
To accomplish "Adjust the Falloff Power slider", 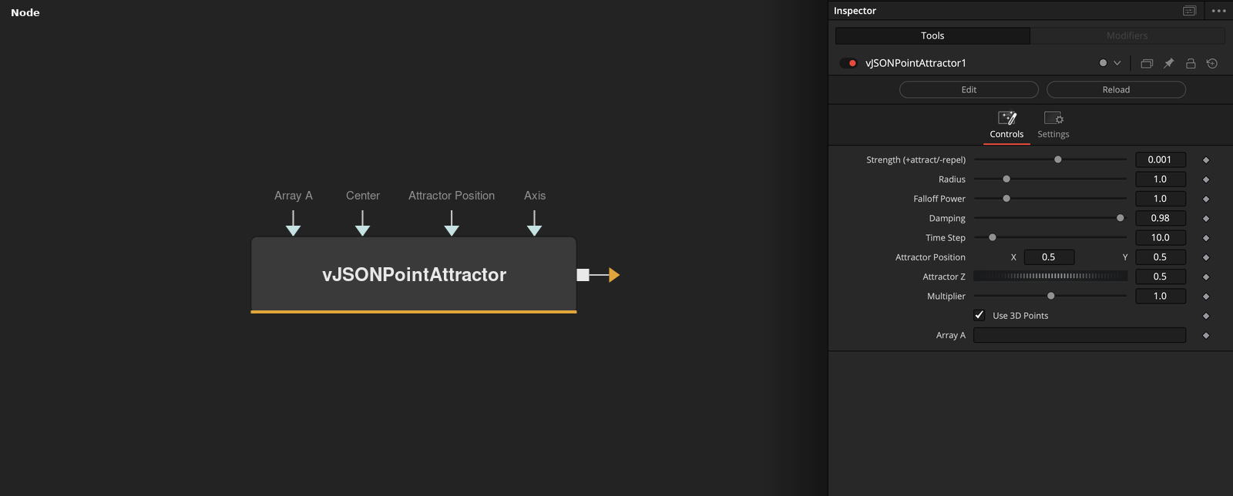I will (1050, 199).
